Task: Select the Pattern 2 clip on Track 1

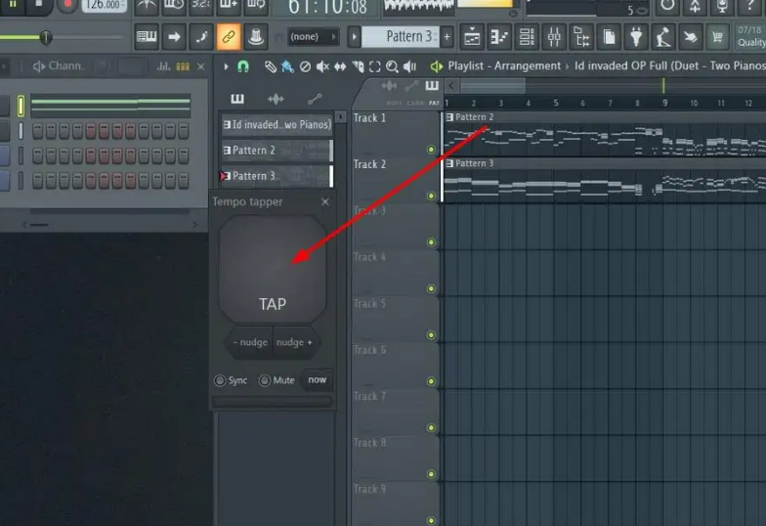Action: 605,135
